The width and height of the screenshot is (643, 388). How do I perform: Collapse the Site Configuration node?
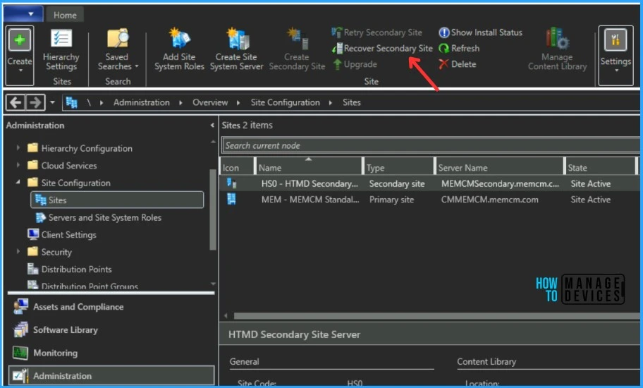[18, 182]
